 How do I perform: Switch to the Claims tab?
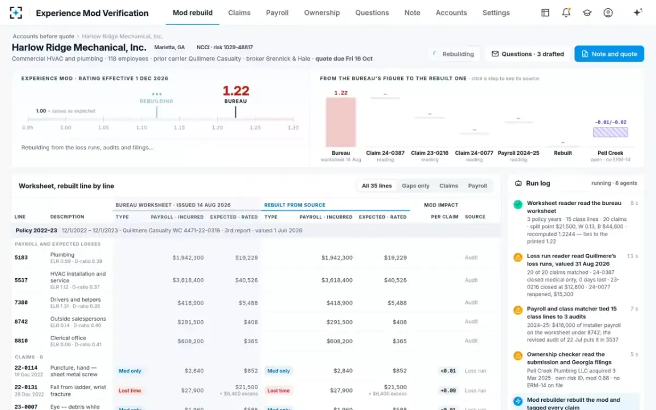(x=239, y=13)
